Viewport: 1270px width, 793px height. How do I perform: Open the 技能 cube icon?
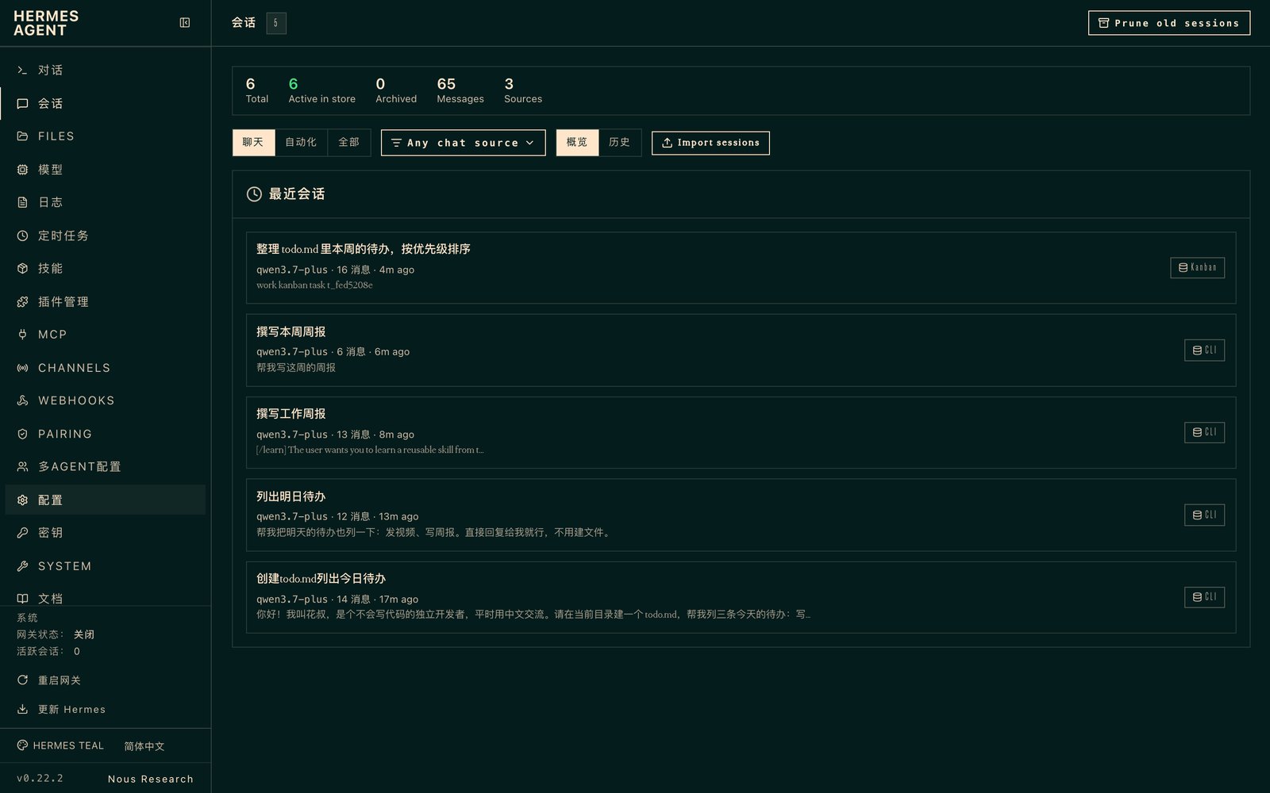tap(22, 269)
